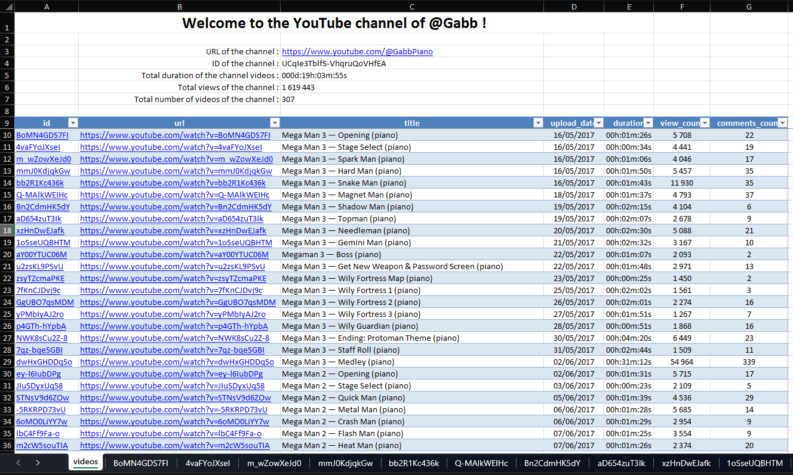Select the m_wZowXeJd0 sheet tab

pyautogui.click(x=274, y=463)
